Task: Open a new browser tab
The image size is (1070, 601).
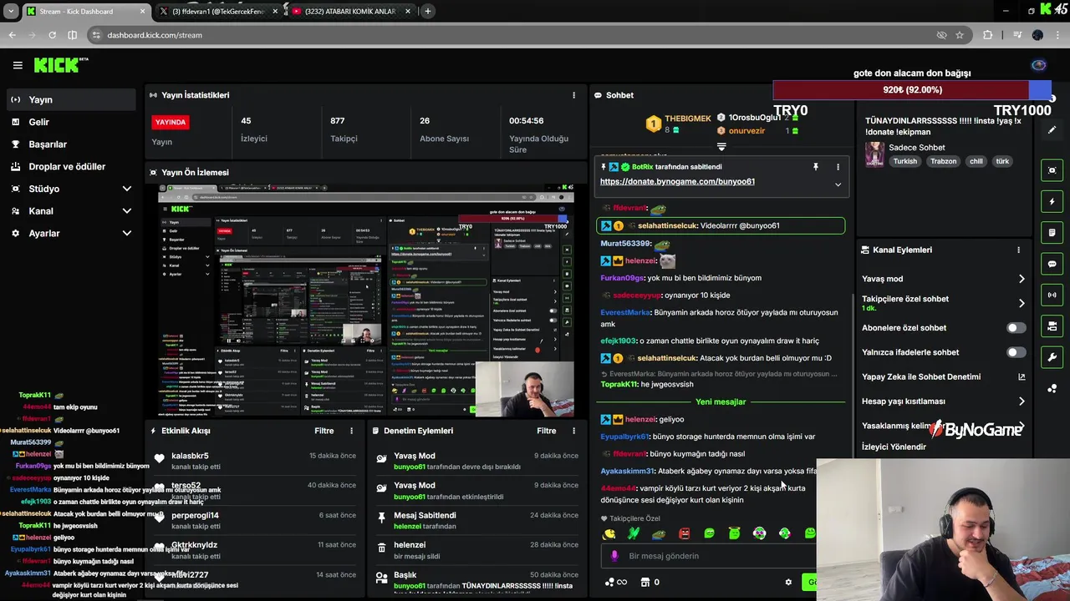Action: pos(427,12)
